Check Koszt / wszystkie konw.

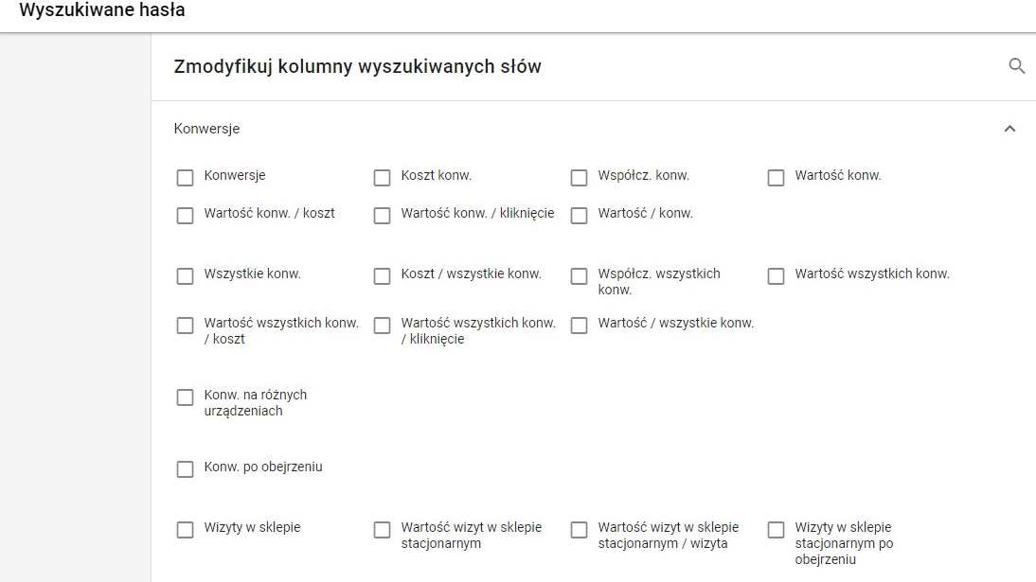coord(382,276)
